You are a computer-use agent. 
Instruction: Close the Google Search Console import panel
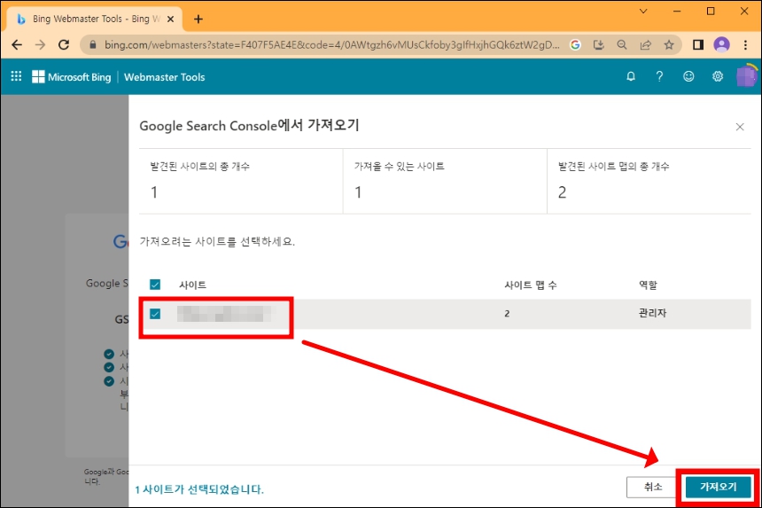coord(740,127)
